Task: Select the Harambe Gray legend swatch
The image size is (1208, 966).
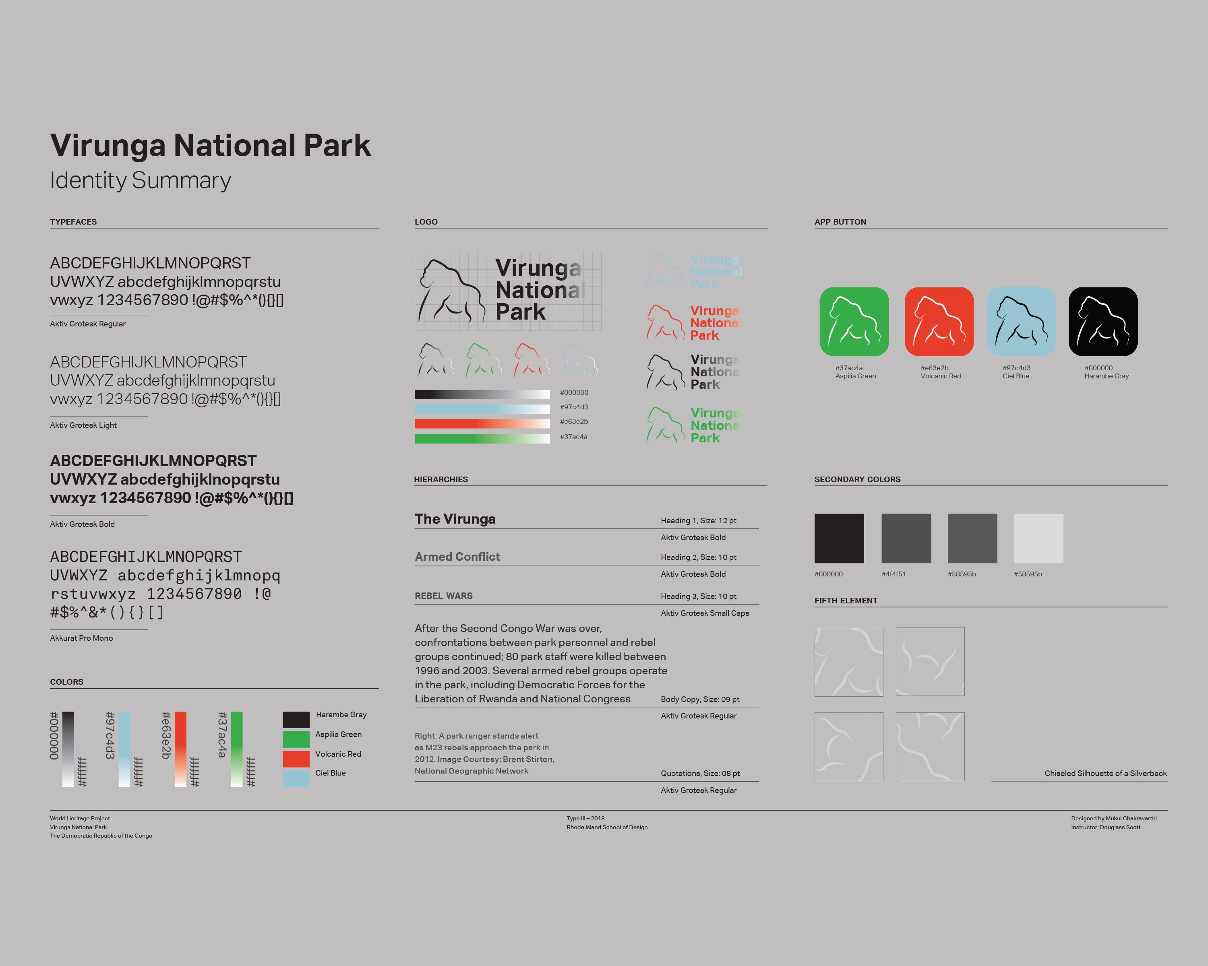Action: 296,720
